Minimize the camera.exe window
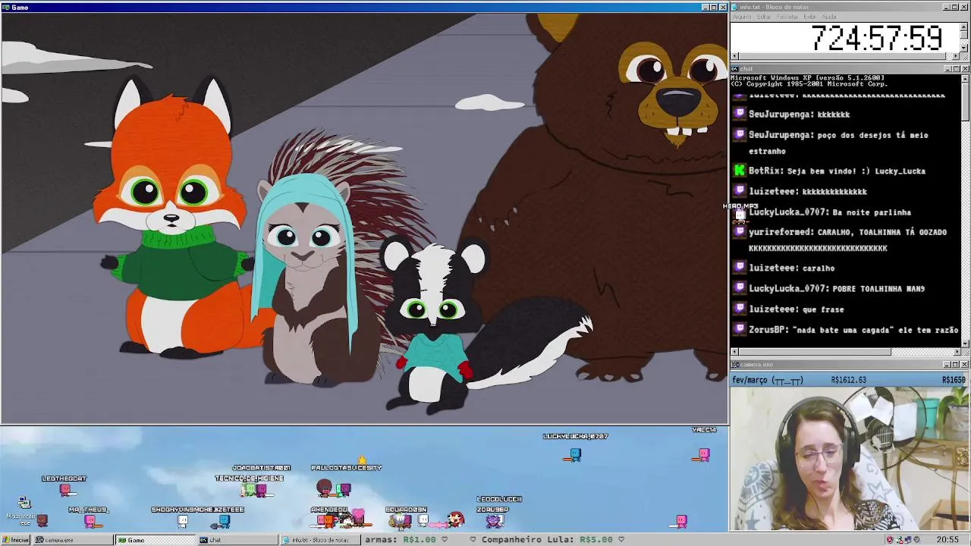Screen dimensions: 971x546 pyautogui.click(x=946, y=364)
